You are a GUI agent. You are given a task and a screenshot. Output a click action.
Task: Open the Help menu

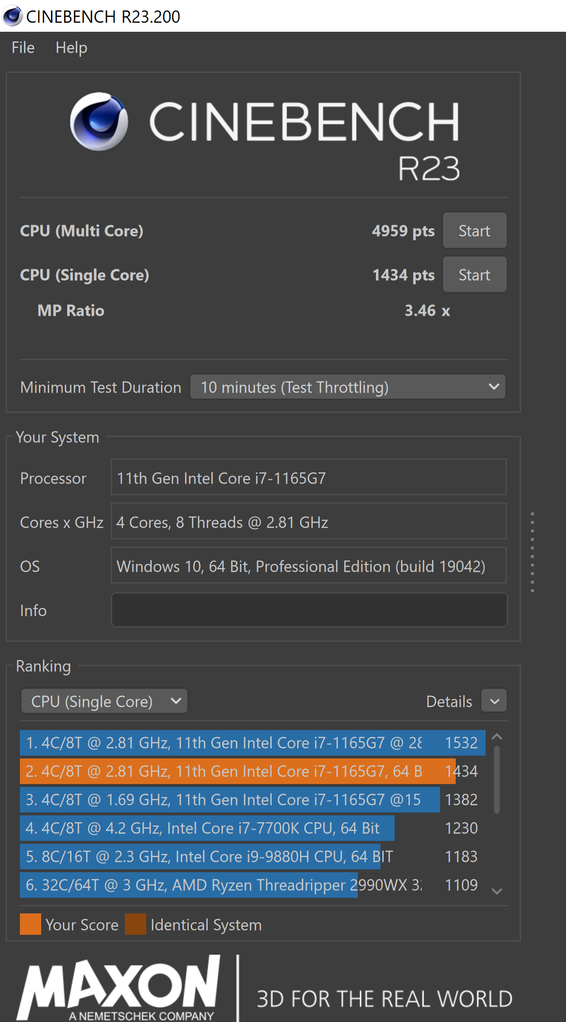pos(71,47)
